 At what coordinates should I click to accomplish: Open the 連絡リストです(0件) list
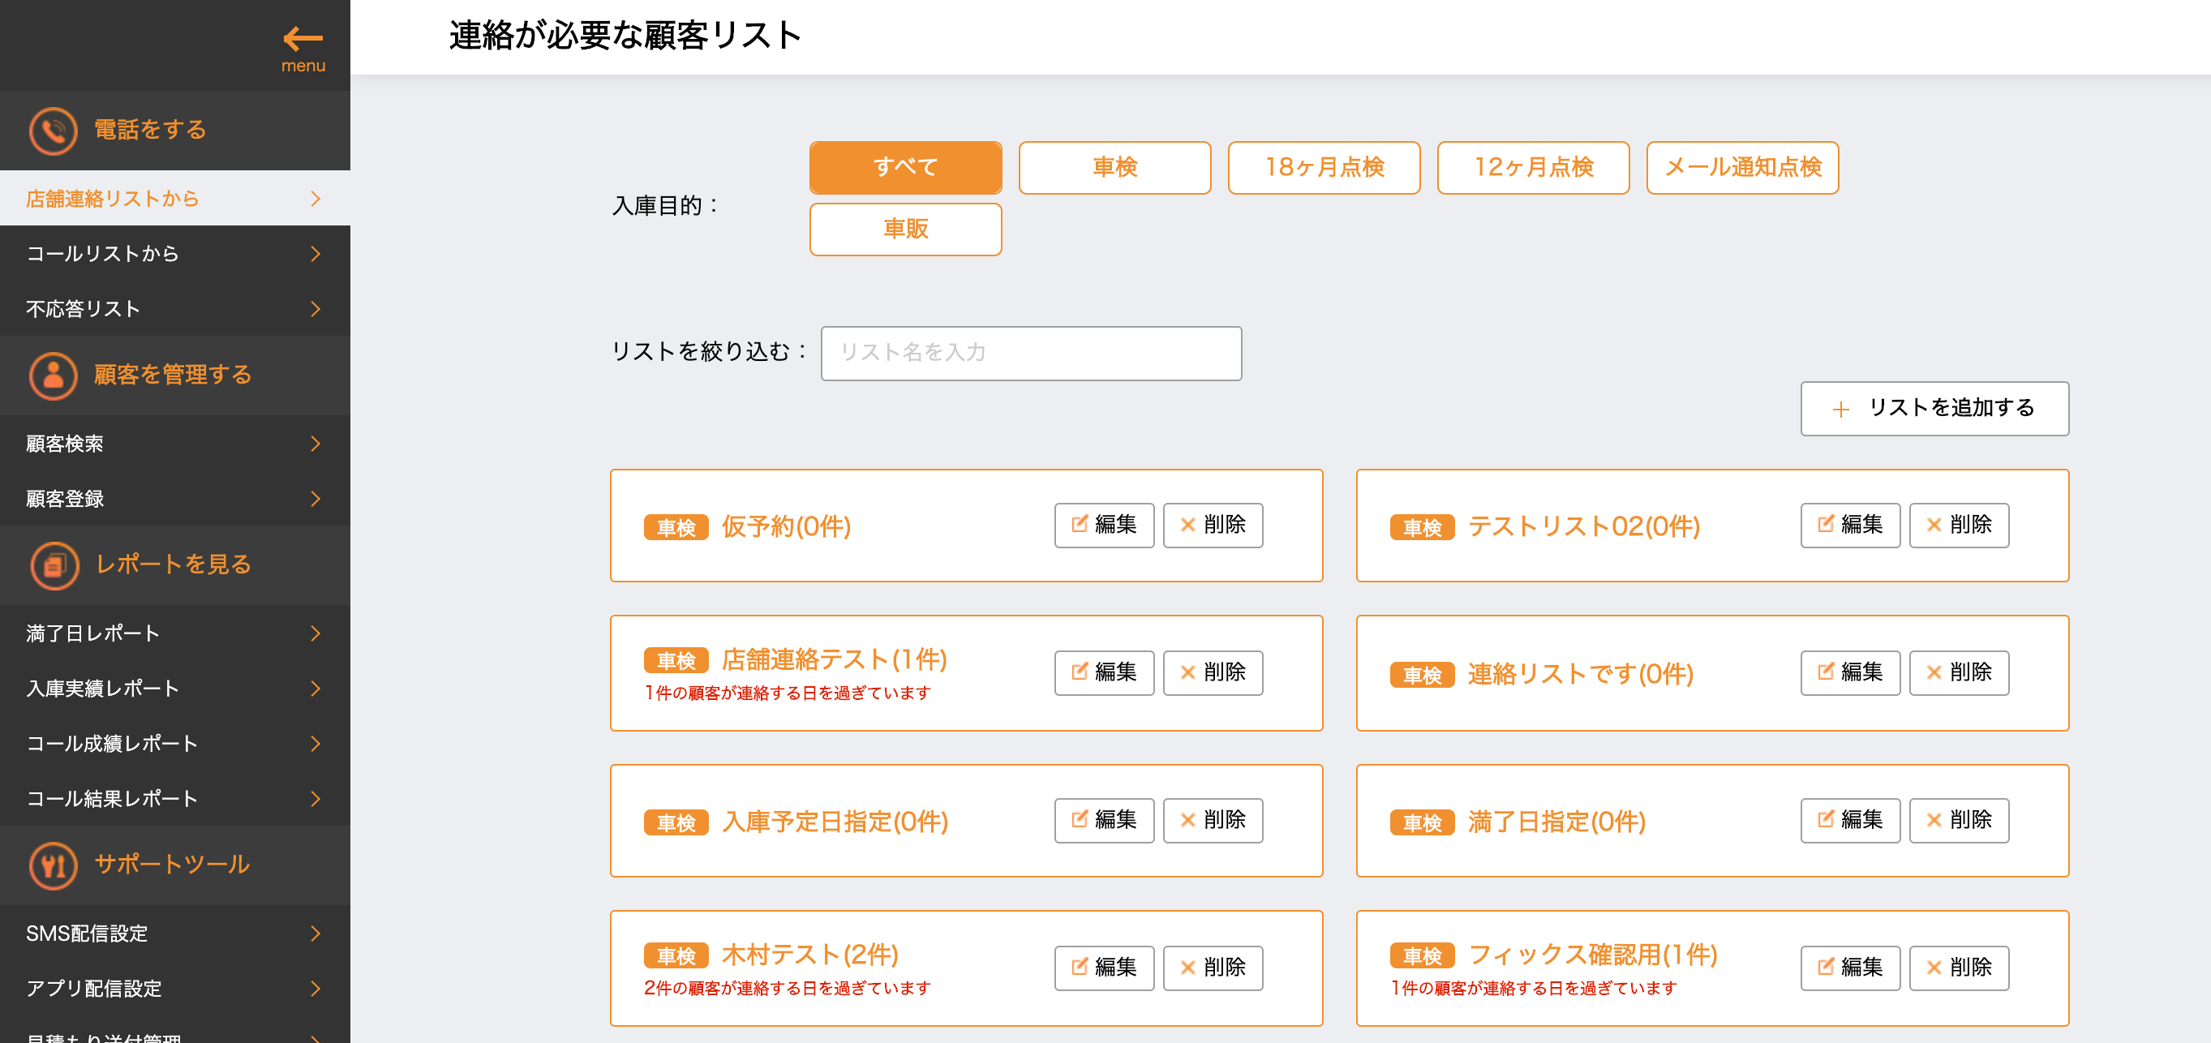(x=1580, y=674)
